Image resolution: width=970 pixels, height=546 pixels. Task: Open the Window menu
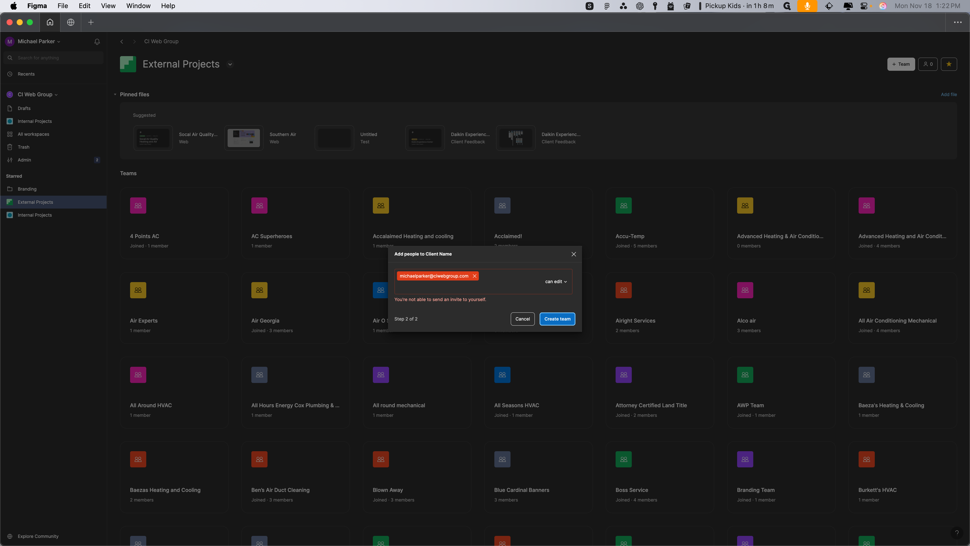pyautogui.click(x=138, y=6)
